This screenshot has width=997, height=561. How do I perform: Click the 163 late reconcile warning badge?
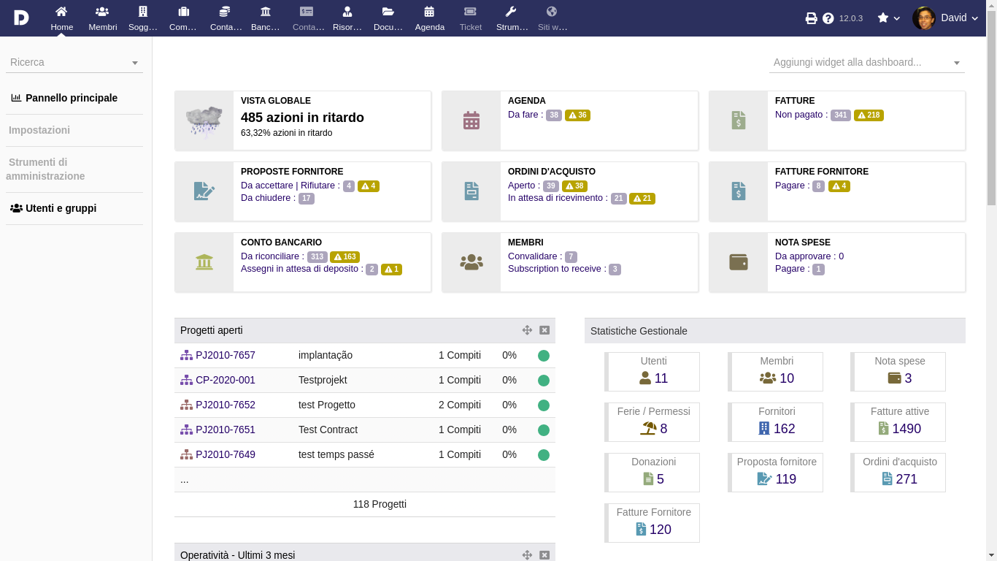(x=344, y=257)
